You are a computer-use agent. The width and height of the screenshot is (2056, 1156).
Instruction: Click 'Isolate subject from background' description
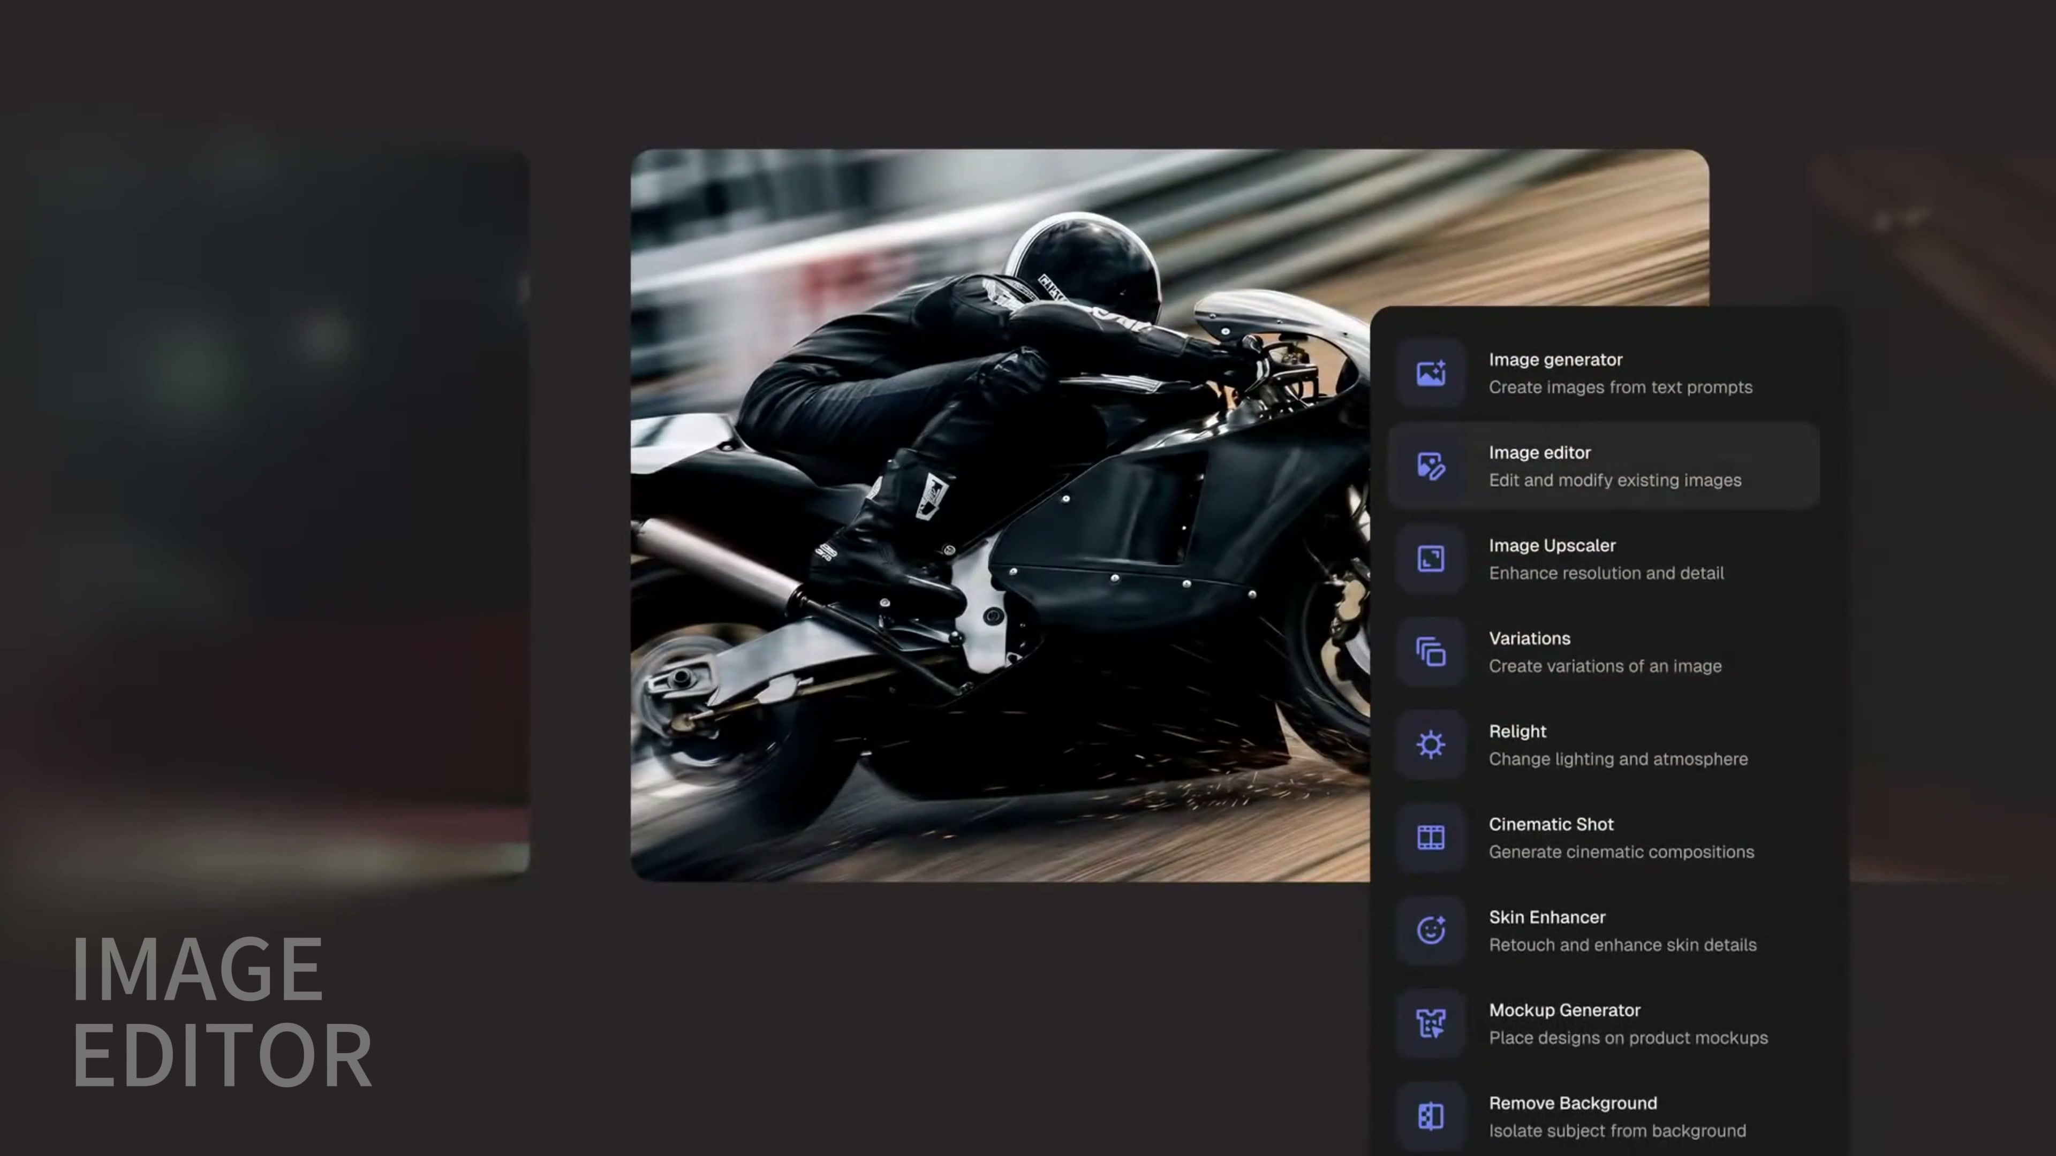[1617, 1131]
